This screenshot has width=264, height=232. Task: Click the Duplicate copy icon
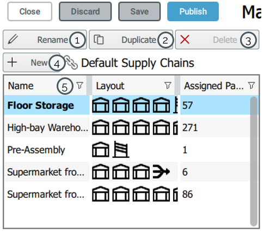click(x=99, y=39)
